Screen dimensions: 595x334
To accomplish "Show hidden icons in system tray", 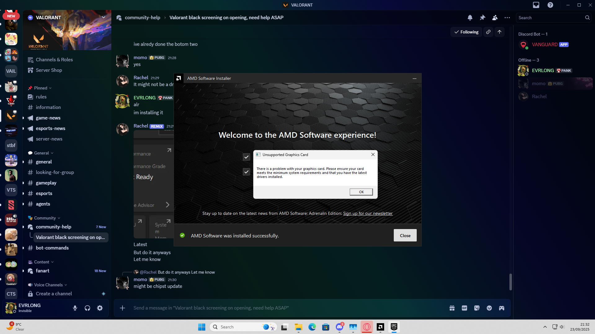I will pyautogui.click(x=545, y=327).
